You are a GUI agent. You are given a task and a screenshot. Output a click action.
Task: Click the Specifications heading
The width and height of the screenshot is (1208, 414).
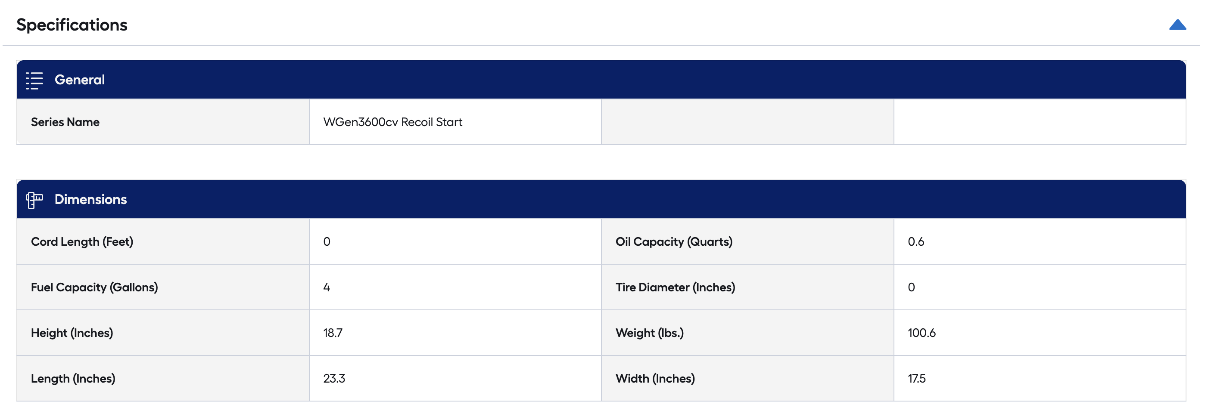coord(72,25)
